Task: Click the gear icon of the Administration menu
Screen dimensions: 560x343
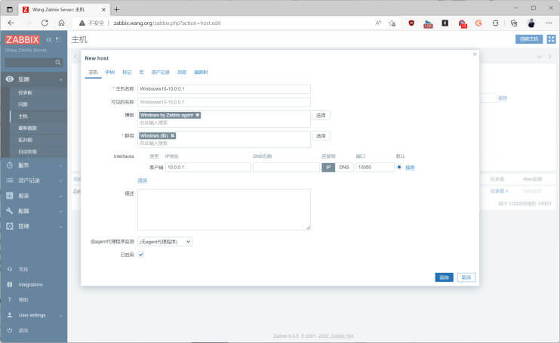Action: [10, 226]
